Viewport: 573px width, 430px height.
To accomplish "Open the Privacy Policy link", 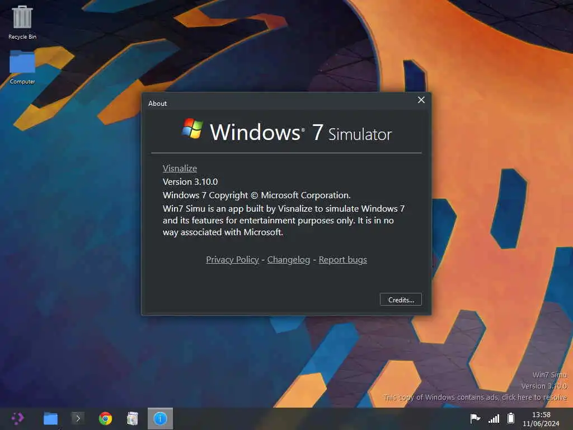I will (232, 260).
